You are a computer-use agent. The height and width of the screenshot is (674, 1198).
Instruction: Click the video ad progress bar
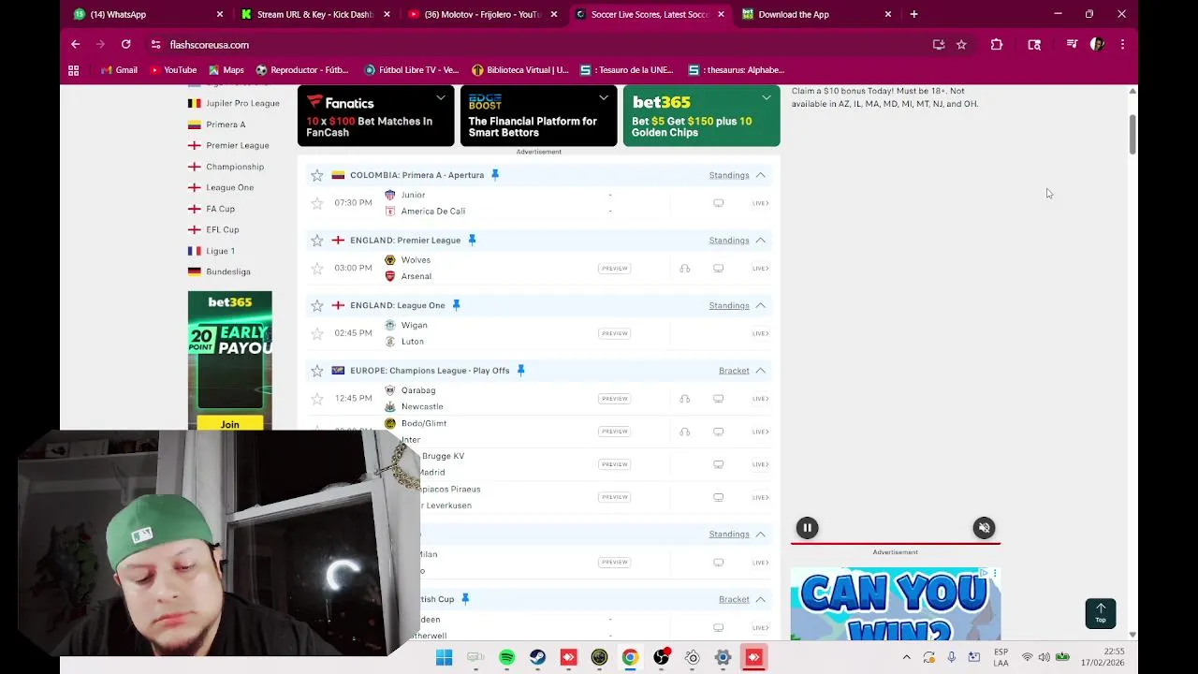coord(896,542)
